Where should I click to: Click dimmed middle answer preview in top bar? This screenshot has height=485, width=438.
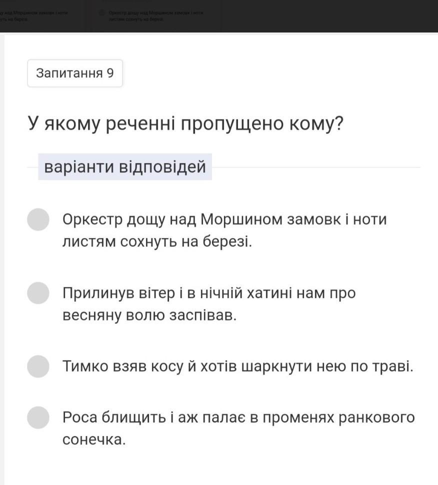click(156, 15)
